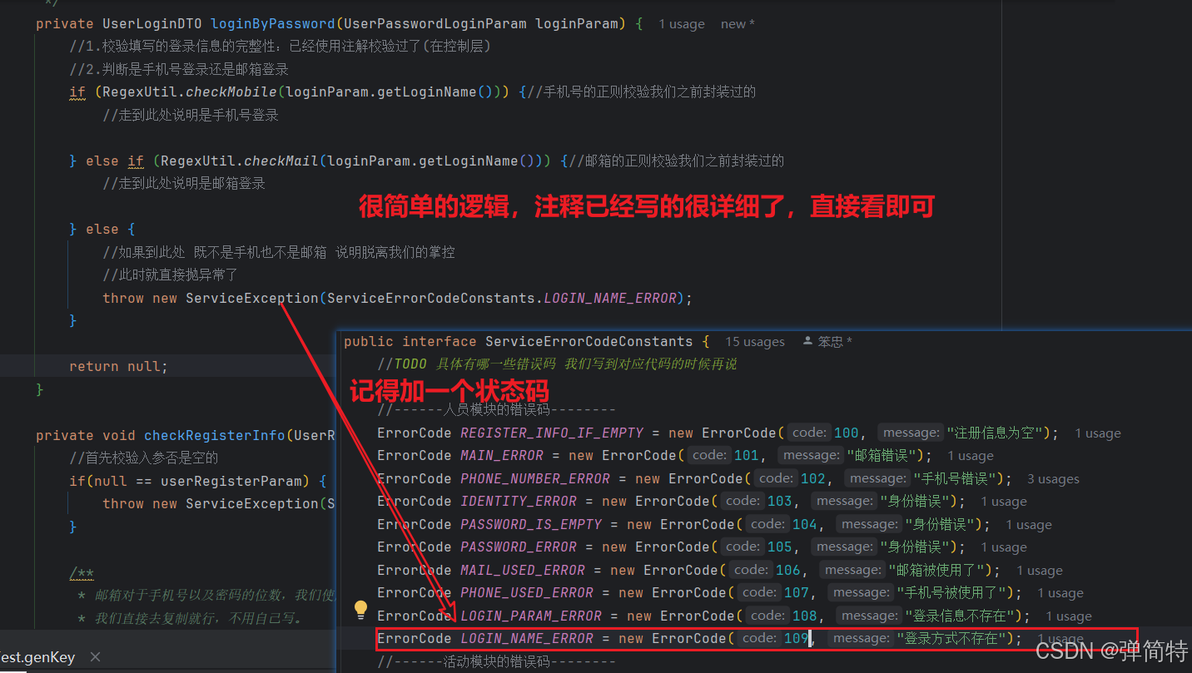Open the '3 usages' hint on the PHONE_NUMBER_ERROR line

pyautogui.click(x=1053, y=479)
